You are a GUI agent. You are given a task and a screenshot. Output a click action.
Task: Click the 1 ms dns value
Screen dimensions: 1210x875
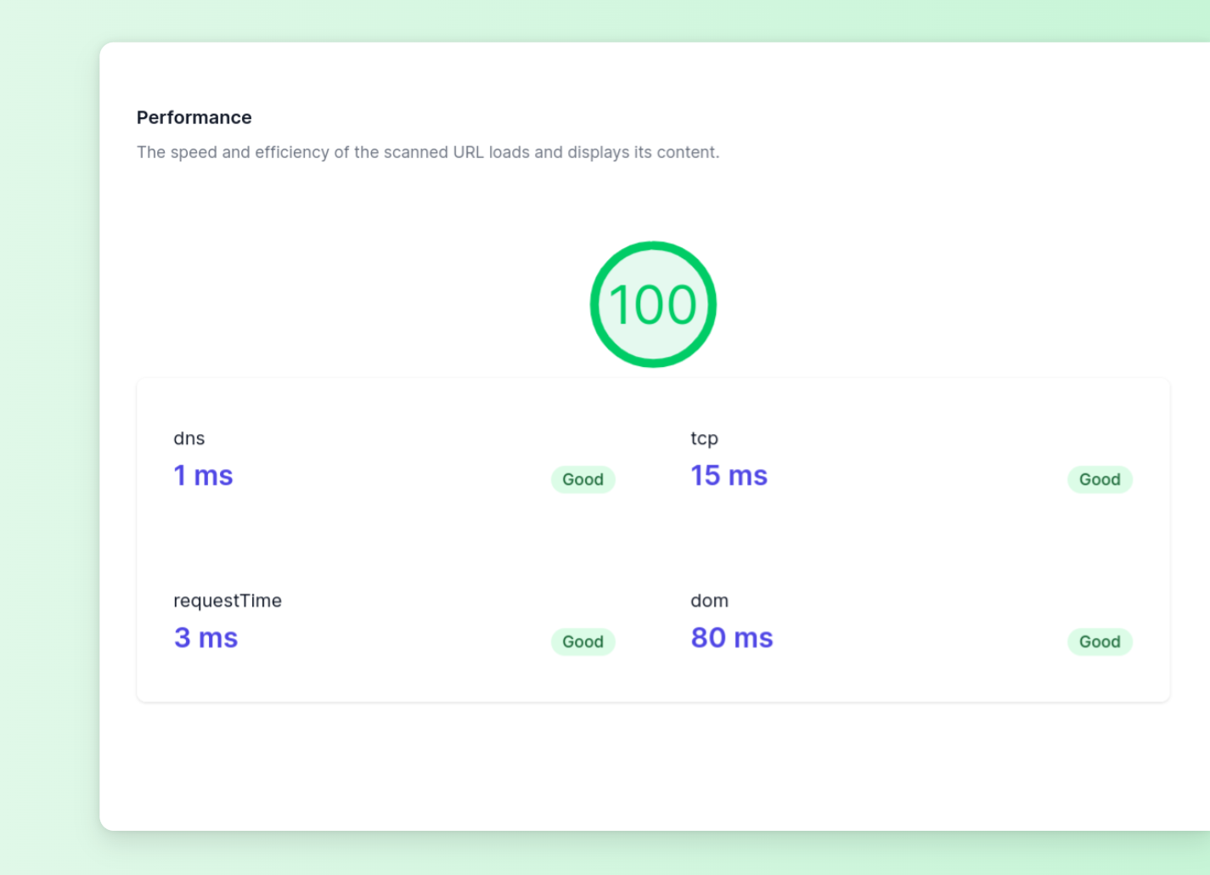(203, 476)
